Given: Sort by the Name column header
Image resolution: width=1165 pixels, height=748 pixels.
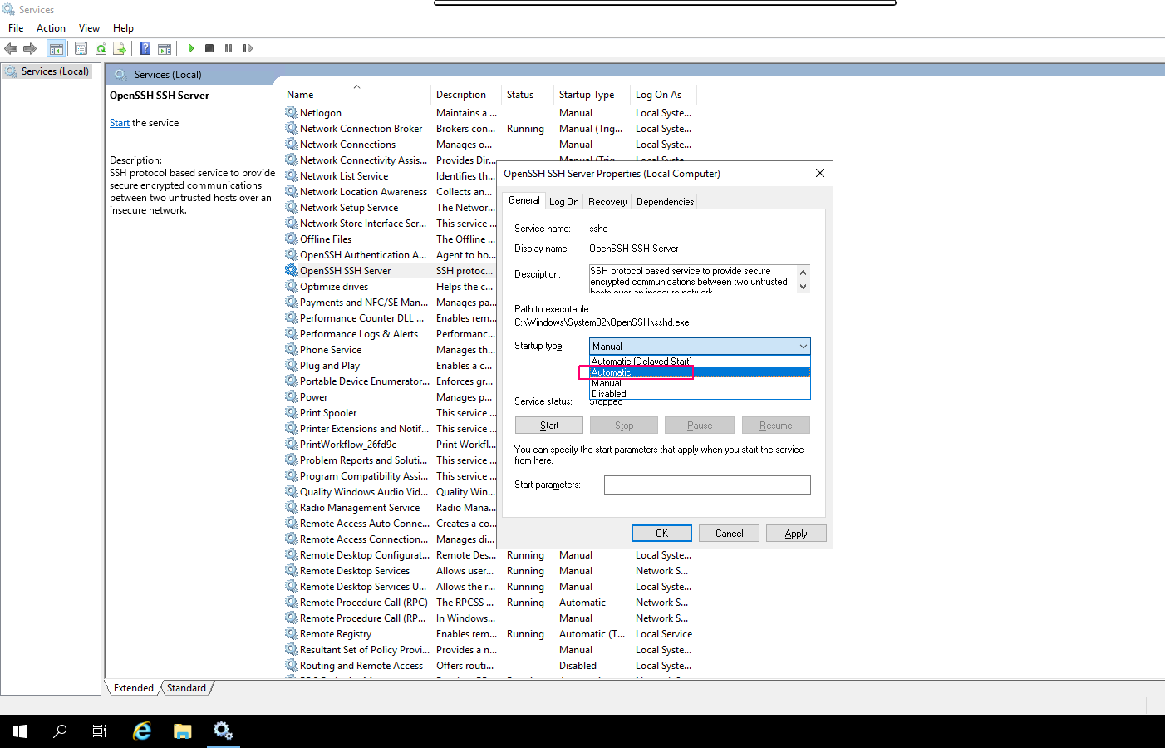Looking at the screenshot, I should coord(357,95).
